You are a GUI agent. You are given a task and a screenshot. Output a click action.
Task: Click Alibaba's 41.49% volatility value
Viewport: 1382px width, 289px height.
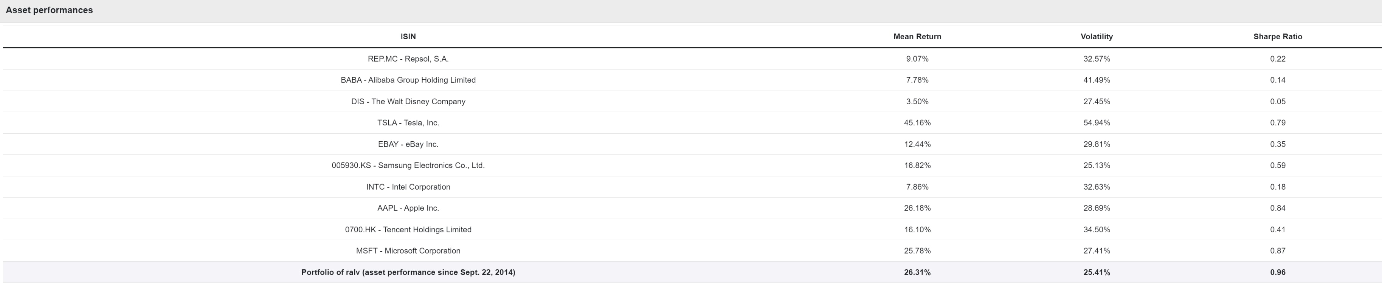coord(1096,80)
